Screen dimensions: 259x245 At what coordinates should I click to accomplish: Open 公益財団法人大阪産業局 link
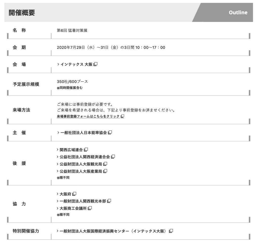click(81, 171)
